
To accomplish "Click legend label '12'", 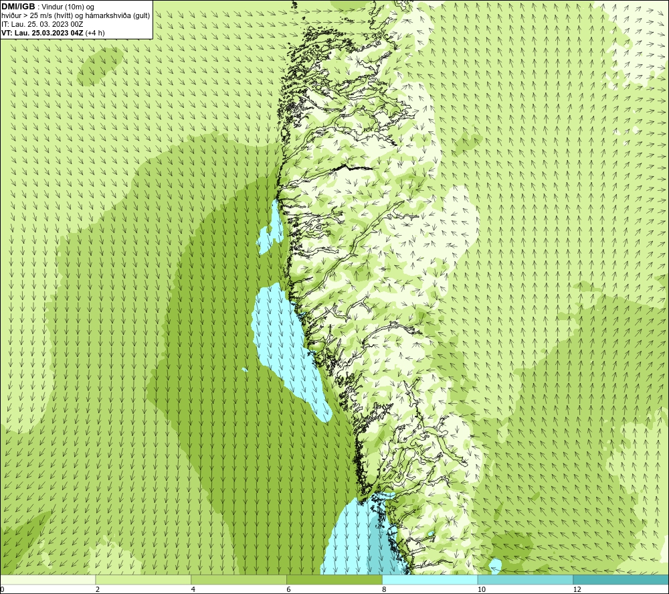I will [x=577, y=589].
